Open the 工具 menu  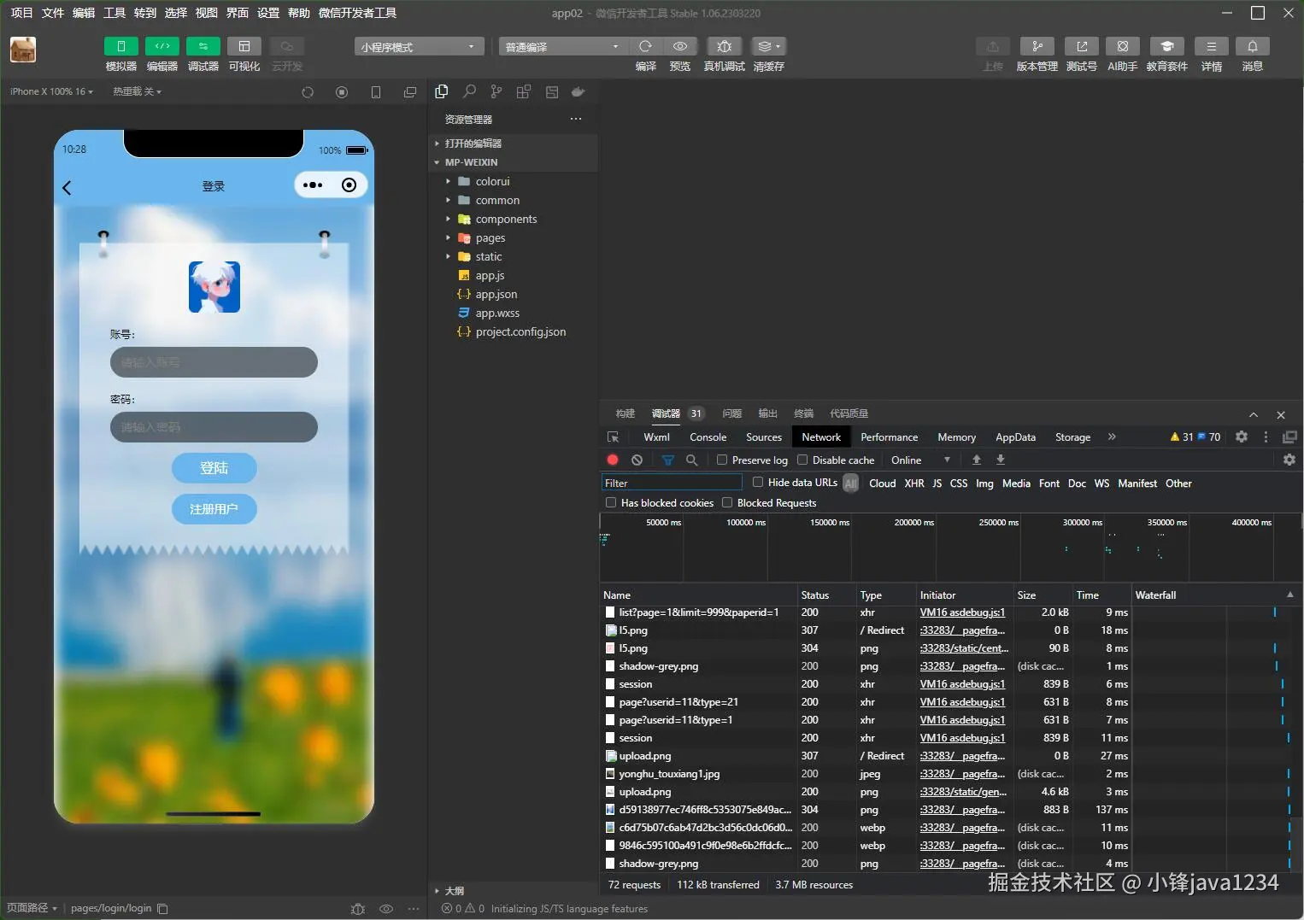point(115,13)
